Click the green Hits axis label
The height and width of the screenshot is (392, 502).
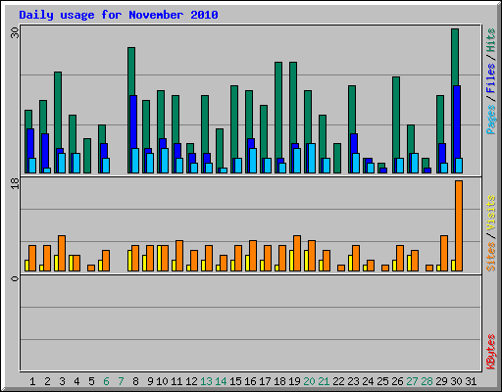(x=490, y=40)
